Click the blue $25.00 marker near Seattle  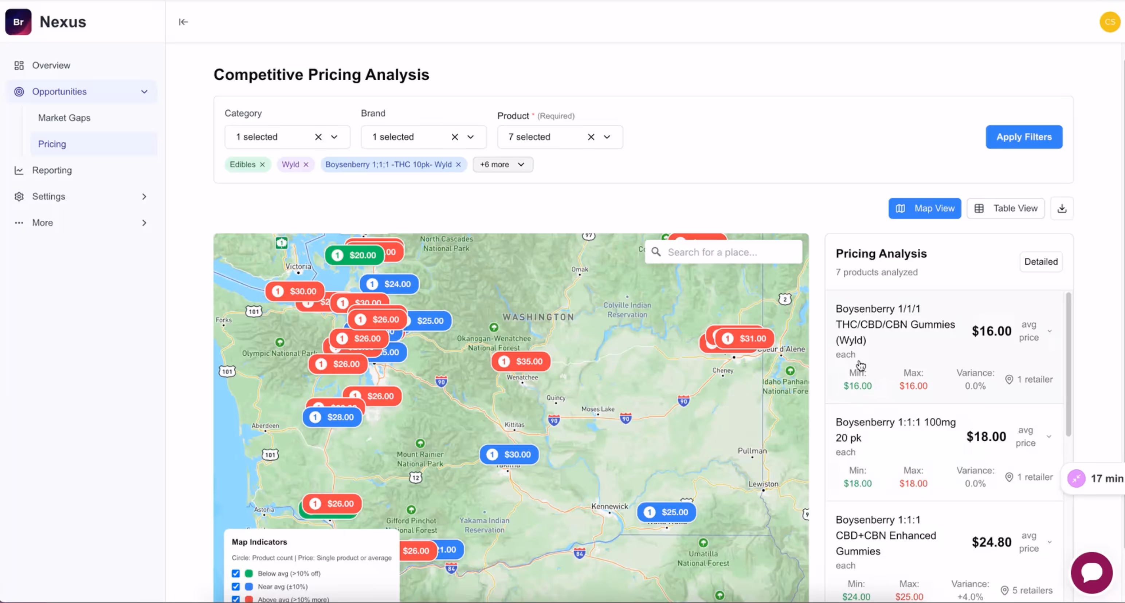coord(430,321)
